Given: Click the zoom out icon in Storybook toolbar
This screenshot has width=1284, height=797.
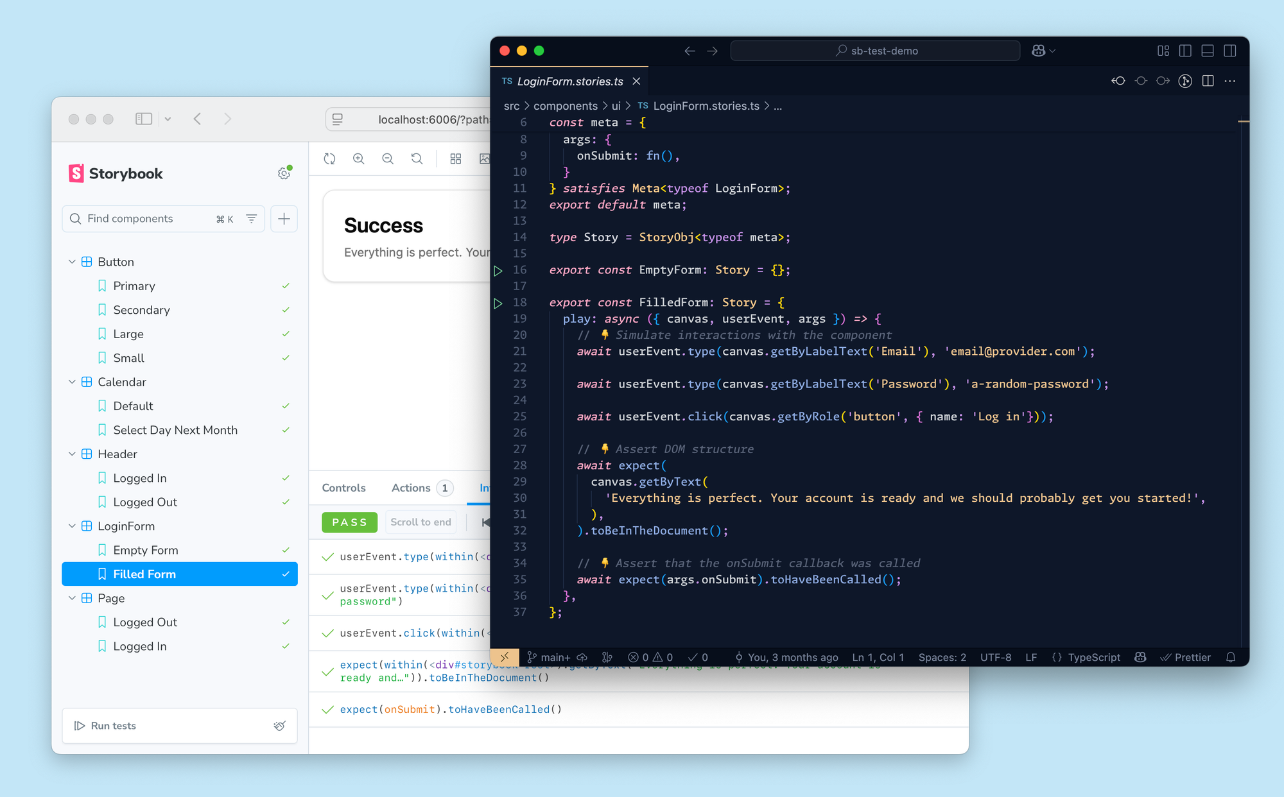Looking at the screenshot, I should (x=388, y=159).
